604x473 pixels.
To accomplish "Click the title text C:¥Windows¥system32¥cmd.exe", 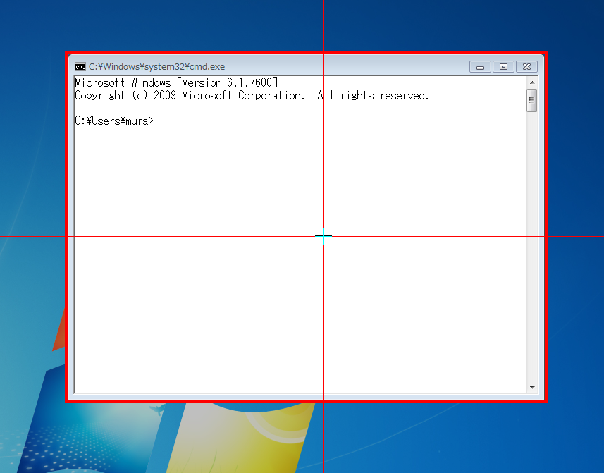I will point(156,67).
